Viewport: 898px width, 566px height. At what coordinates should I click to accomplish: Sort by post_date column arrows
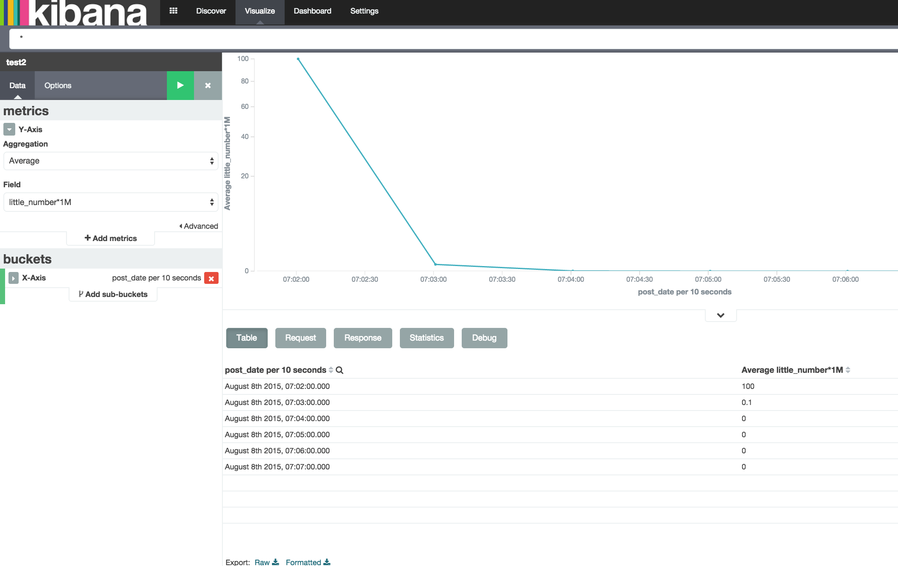[331, 370]
